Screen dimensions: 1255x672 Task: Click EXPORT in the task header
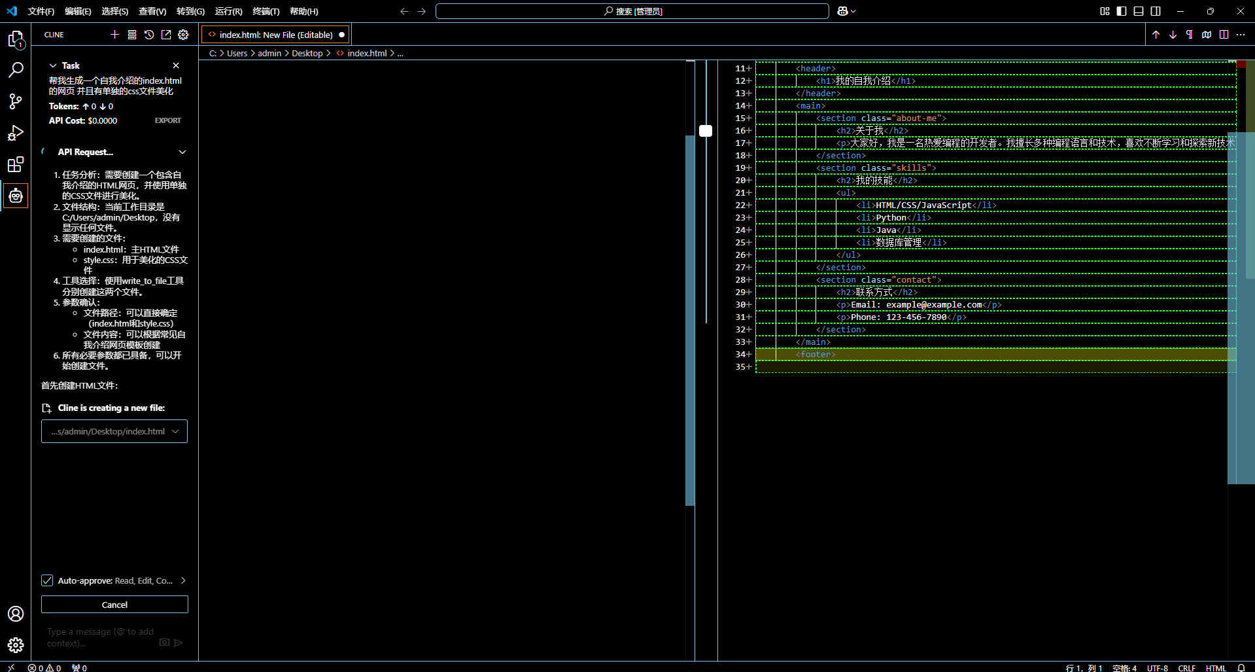pos(168,120)
